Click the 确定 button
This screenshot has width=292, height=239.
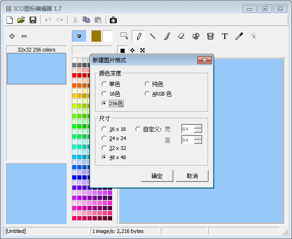(157, 176)
